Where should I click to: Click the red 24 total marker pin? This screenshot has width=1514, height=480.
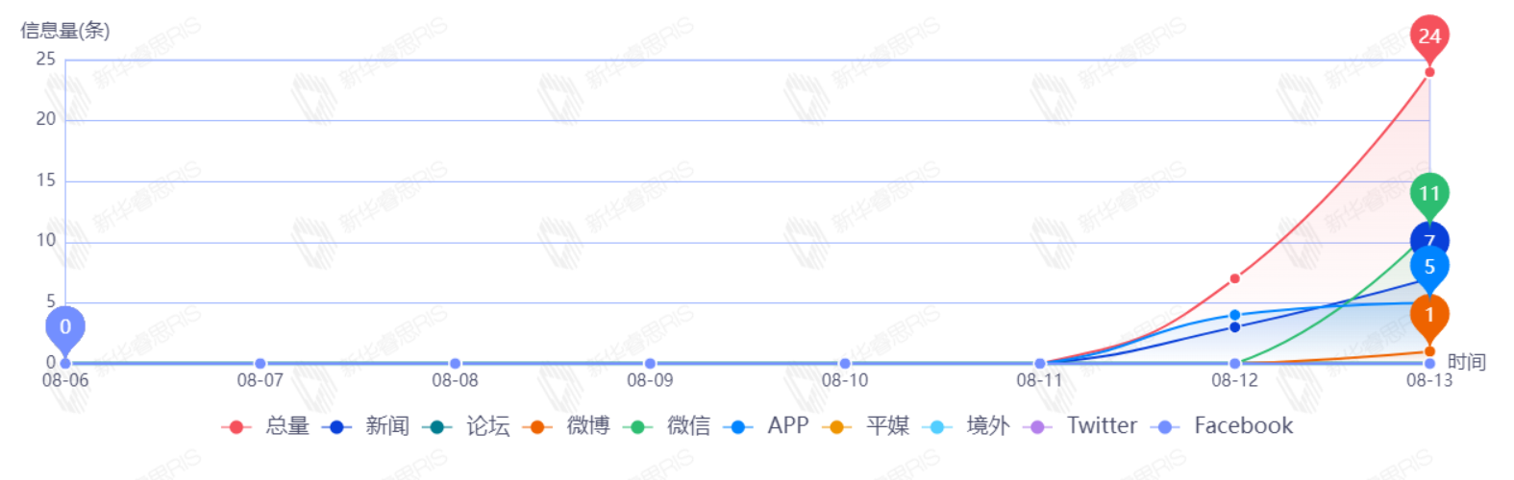coord(1429,36)
